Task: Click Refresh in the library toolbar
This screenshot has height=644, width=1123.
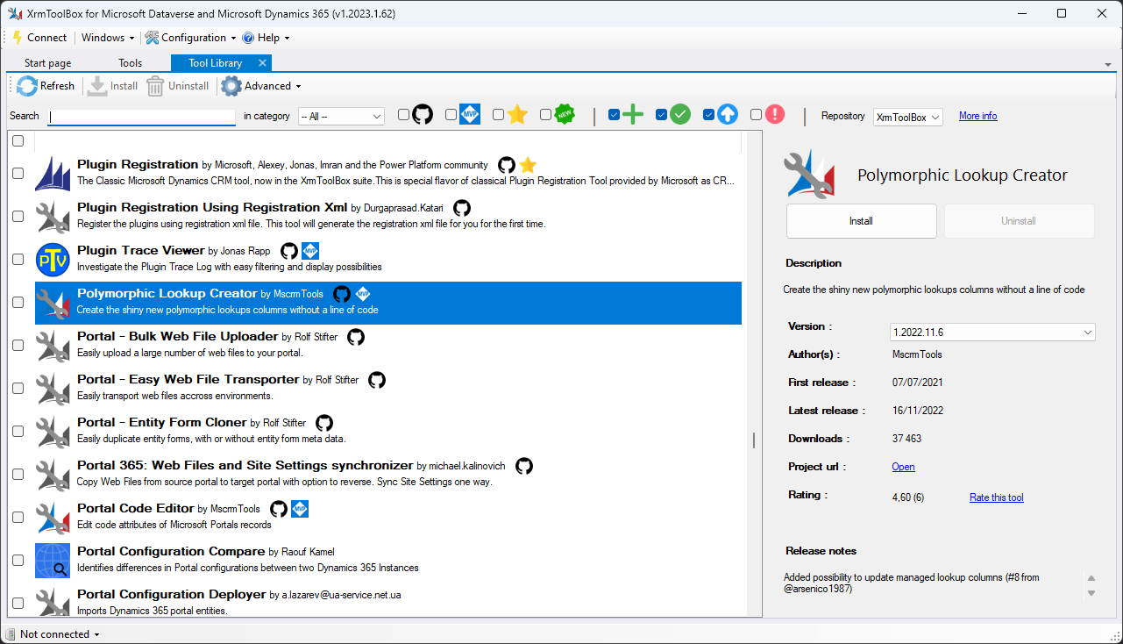Action: coord(46,86)
